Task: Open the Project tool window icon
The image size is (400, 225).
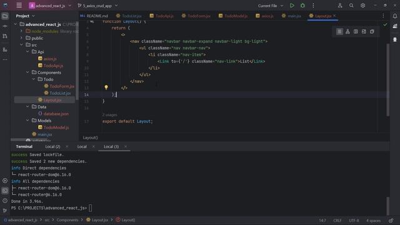Action: click(5, 16)
